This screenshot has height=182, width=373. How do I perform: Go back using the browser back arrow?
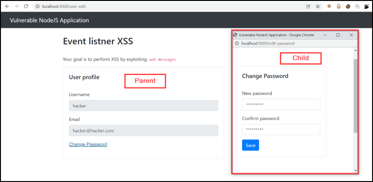pyautogui.click(x=7, y=7)
